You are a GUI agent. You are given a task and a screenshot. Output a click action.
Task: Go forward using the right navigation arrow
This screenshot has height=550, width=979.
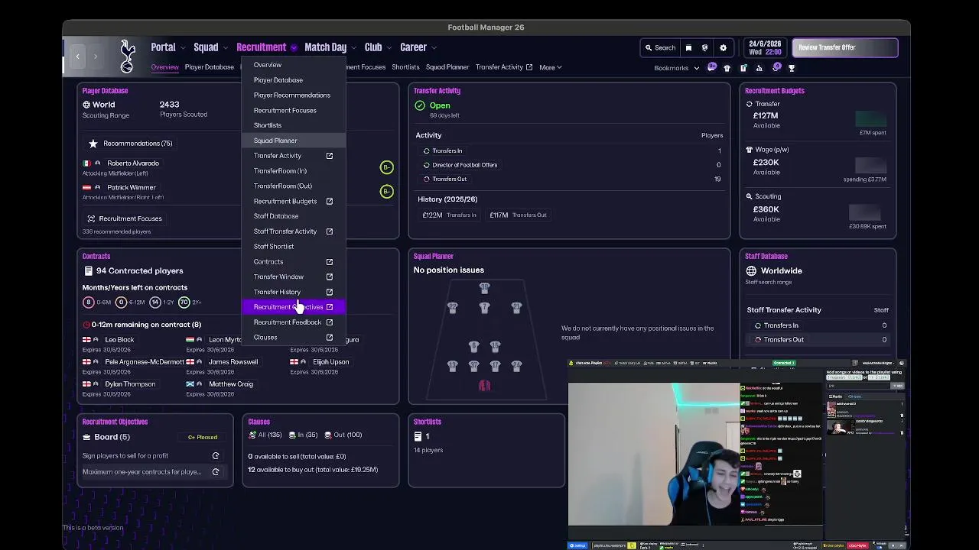click(x=96, y=57)
